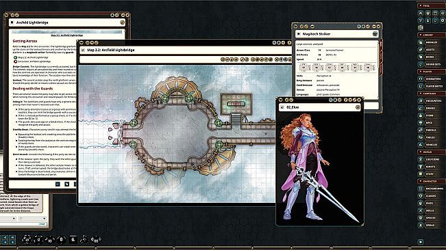Open the 02_Elue image menu dropdown
The height and width of the screenshot is (250, 446).
pos(358,107)
